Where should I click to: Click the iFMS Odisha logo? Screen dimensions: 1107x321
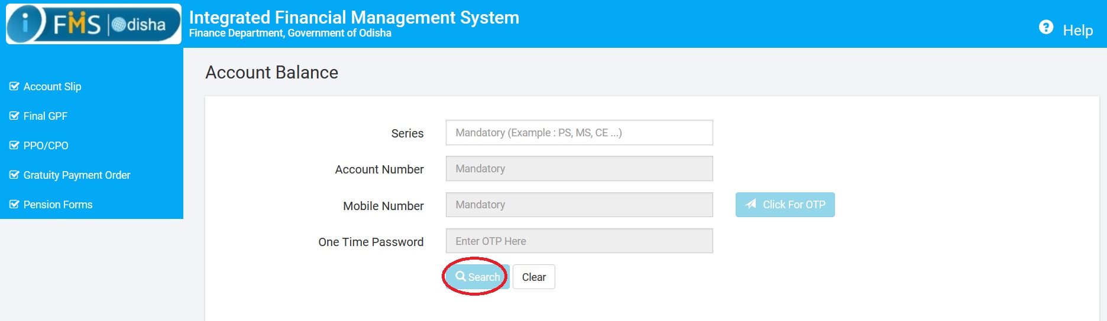[x=93, y=24]
